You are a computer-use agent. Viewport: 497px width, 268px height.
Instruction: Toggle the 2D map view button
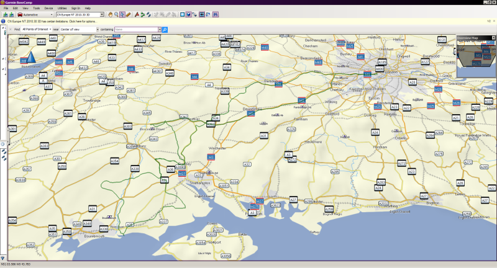point(182,14)
